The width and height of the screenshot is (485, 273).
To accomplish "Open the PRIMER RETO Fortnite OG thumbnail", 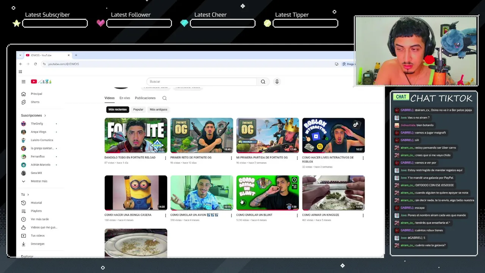I will pos(202,135).
